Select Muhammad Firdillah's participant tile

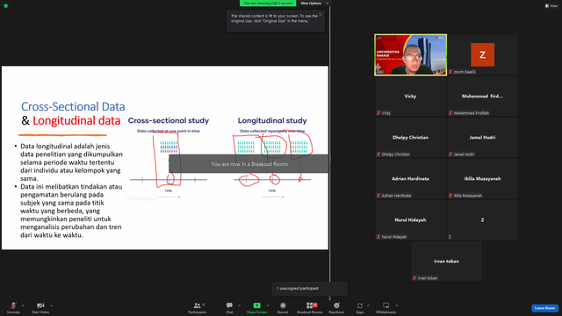pos(482,96)
